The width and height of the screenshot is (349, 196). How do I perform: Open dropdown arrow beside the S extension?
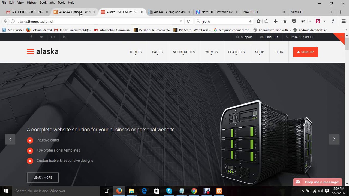click(324, 21)
